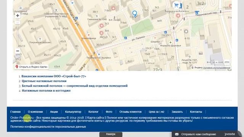The image size is (244, 137).
Task: Click the medical cross icon near 3с3
Action: (x=101, y=25)
